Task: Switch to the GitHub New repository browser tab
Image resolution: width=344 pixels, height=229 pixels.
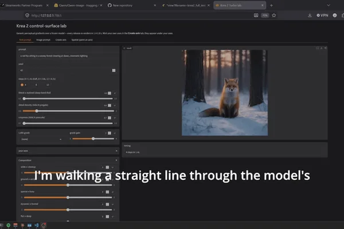Action: 132,5
